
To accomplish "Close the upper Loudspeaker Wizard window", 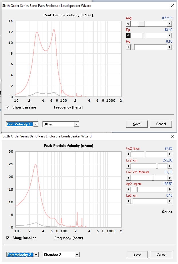I will pos(172,6).
